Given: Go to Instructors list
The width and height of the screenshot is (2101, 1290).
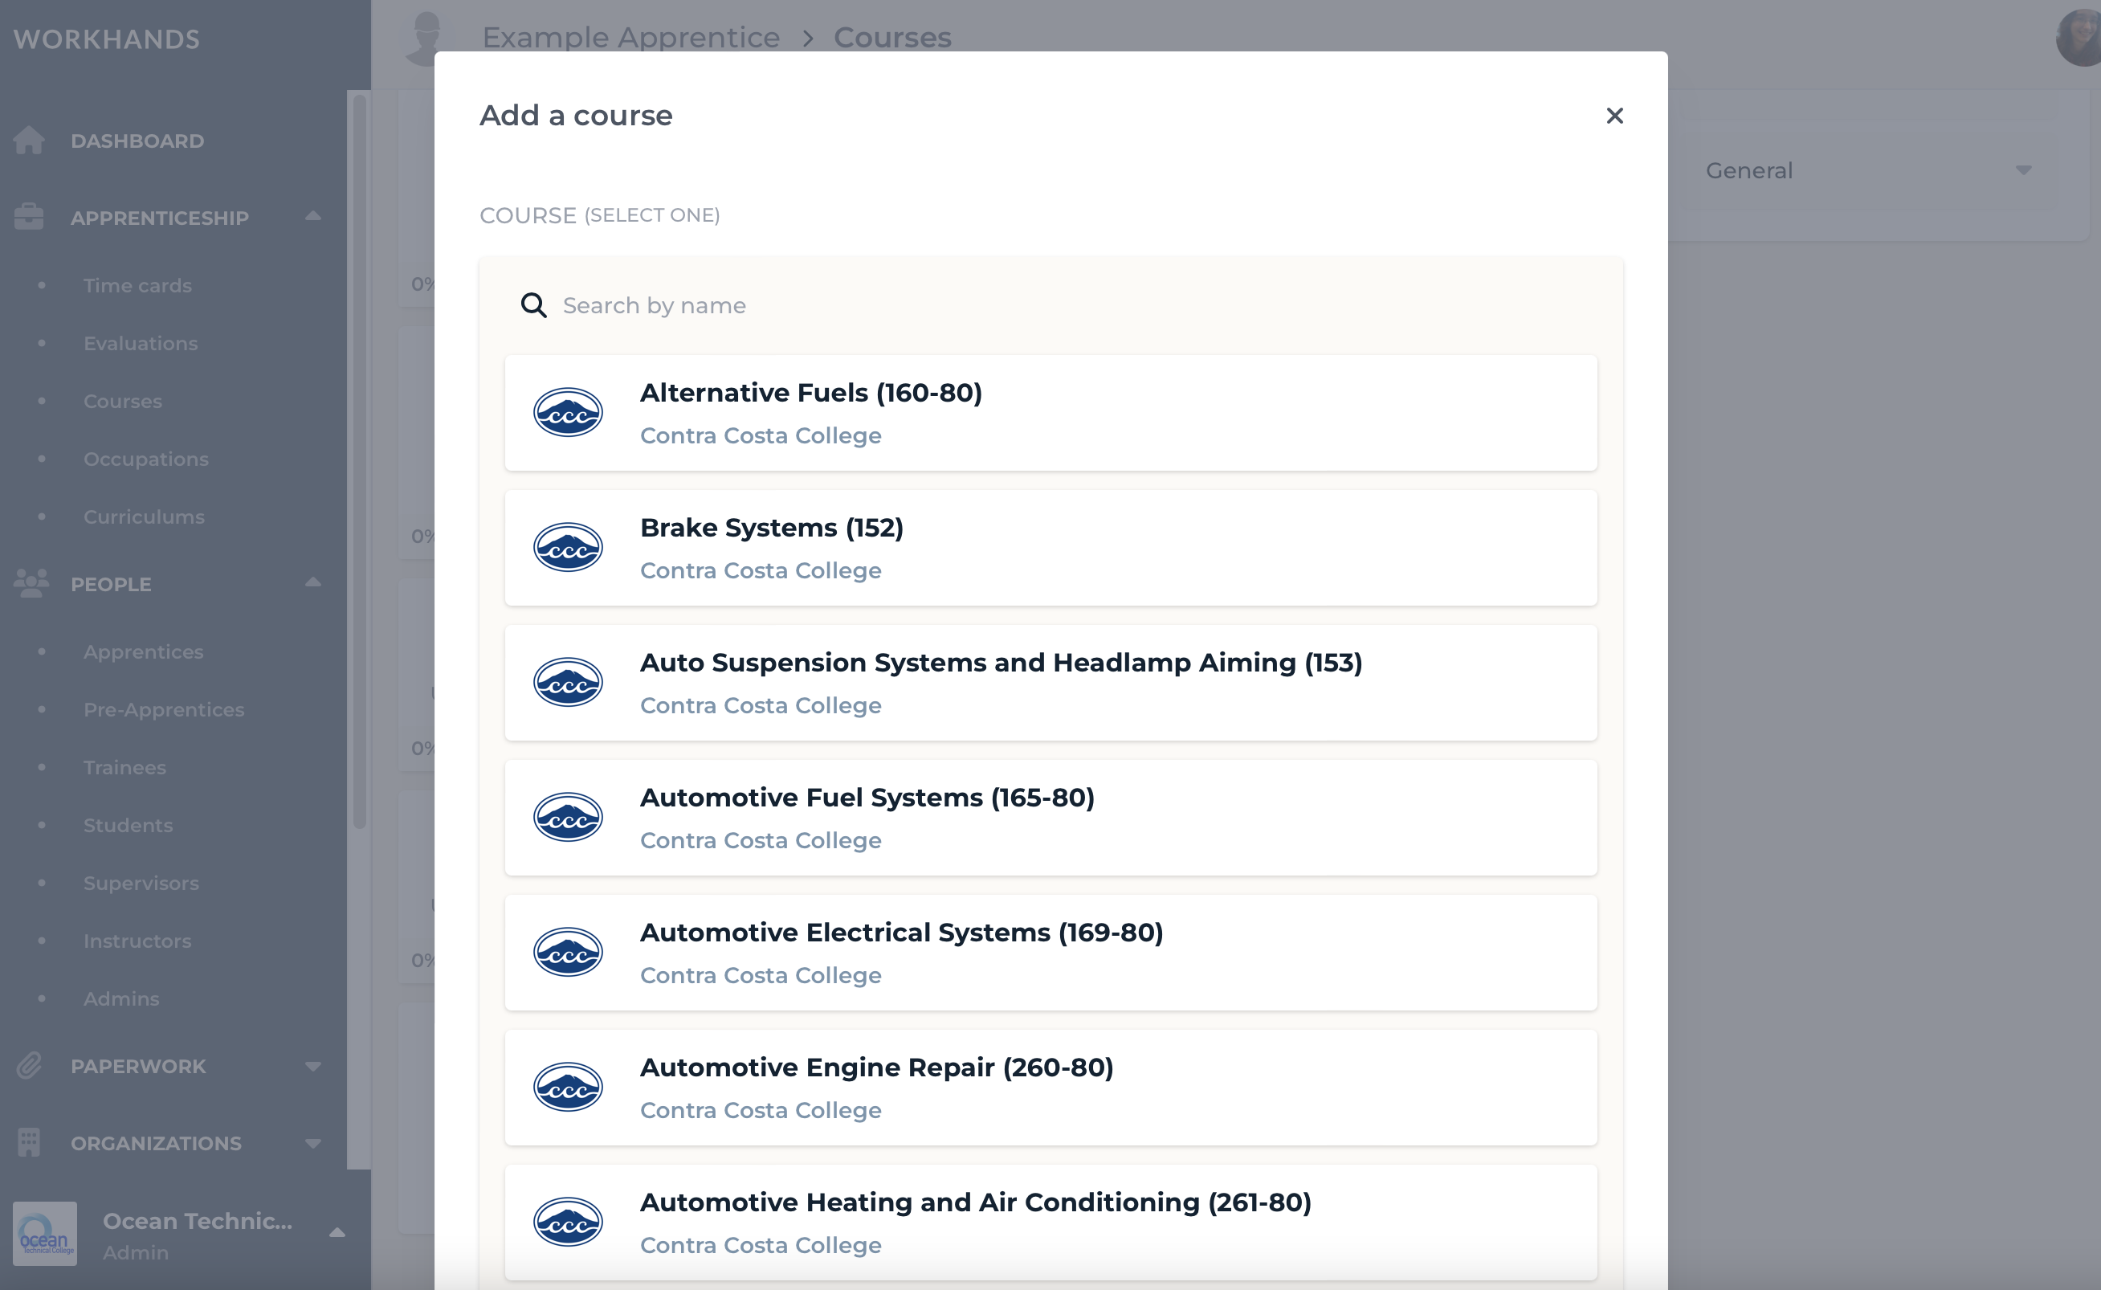Looking at the screenshot, I should point(137,941).
